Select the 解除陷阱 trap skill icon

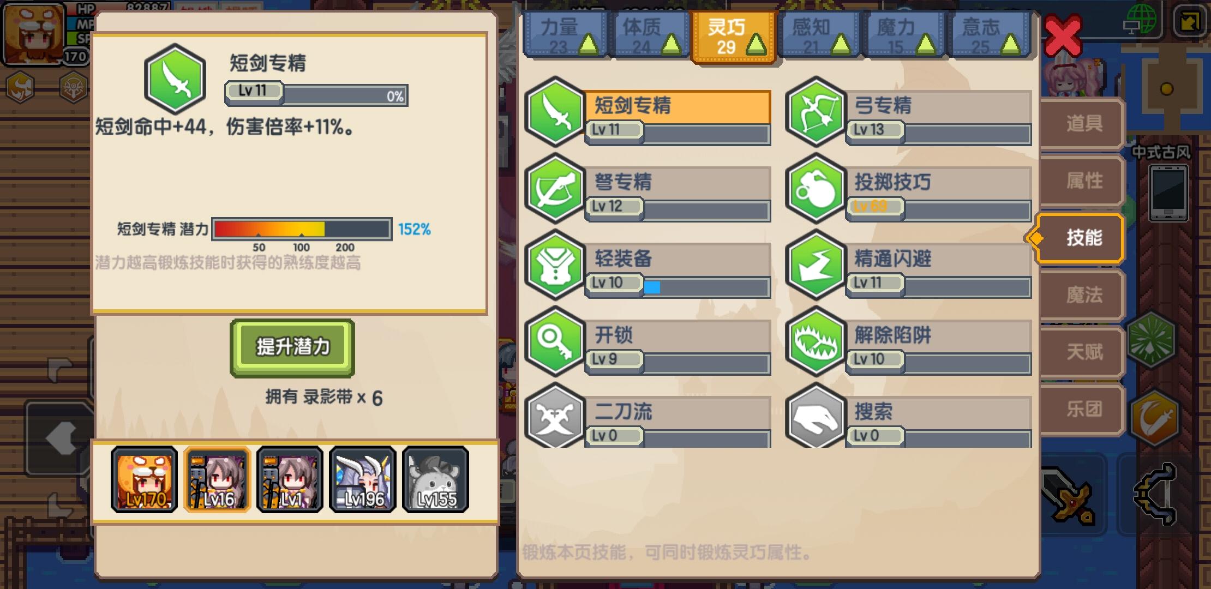click(816, 341)
